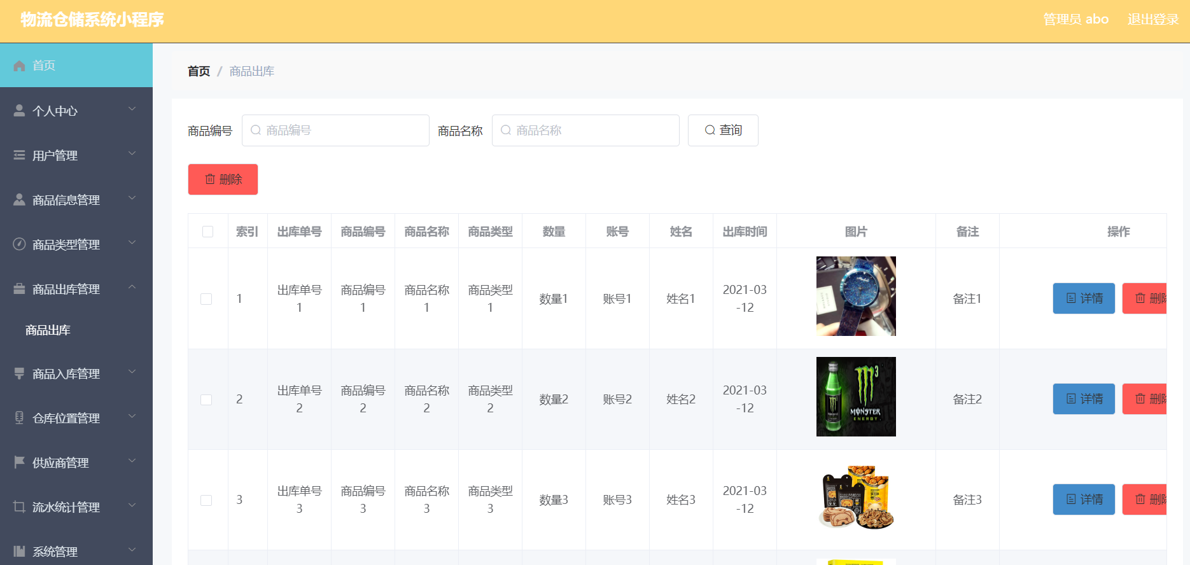
Task: Click the search icon in 商品名称 field
Action: pos(506,130)
